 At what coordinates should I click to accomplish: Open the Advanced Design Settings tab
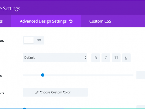coord(46,21)
